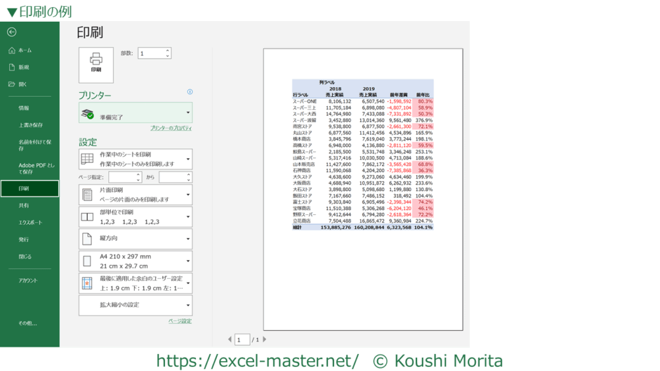Go to the next page in the print preview
660x371 pixels.
click(x=265, y=339)
